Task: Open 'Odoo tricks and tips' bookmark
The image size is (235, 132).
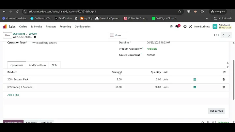Action: point(15,18)
